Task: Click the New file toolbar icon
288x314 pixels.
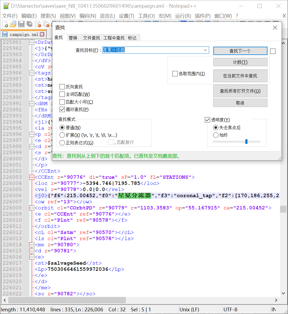Action: point(5,24)
